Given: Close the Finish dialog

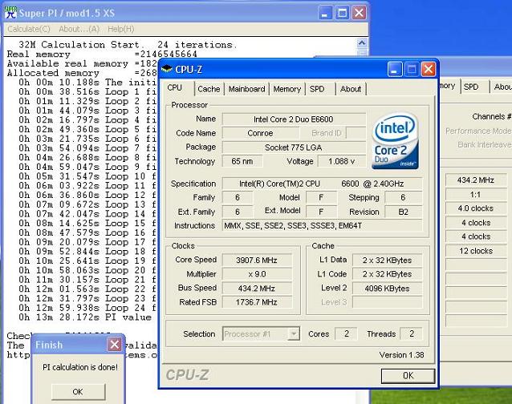Looking at the screenshot, I should pyautogui.click(x=114, y=345).
